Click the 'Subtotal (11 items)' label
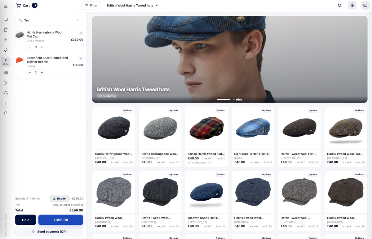372x239 pixels. click(x=27, y=198)
